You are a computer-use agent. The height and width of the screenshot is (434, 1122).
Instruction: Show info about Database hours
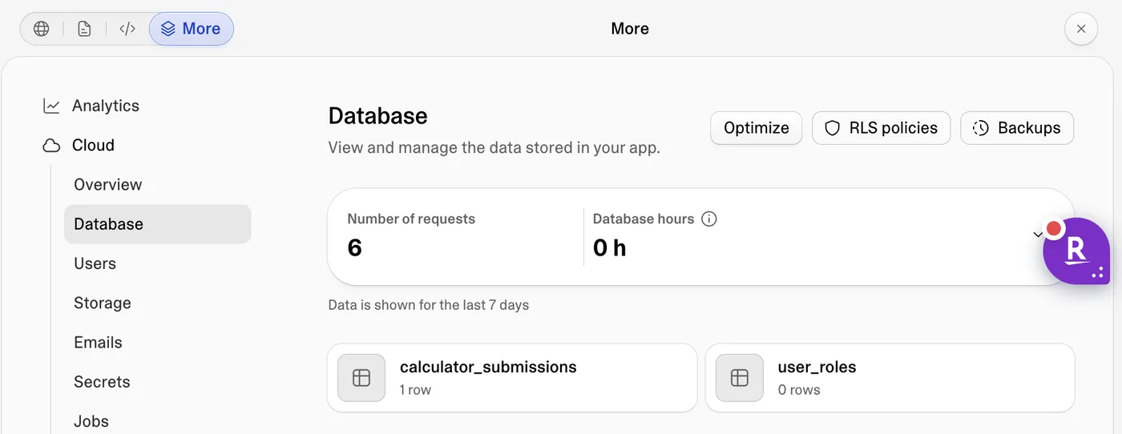tap(708, 219)
